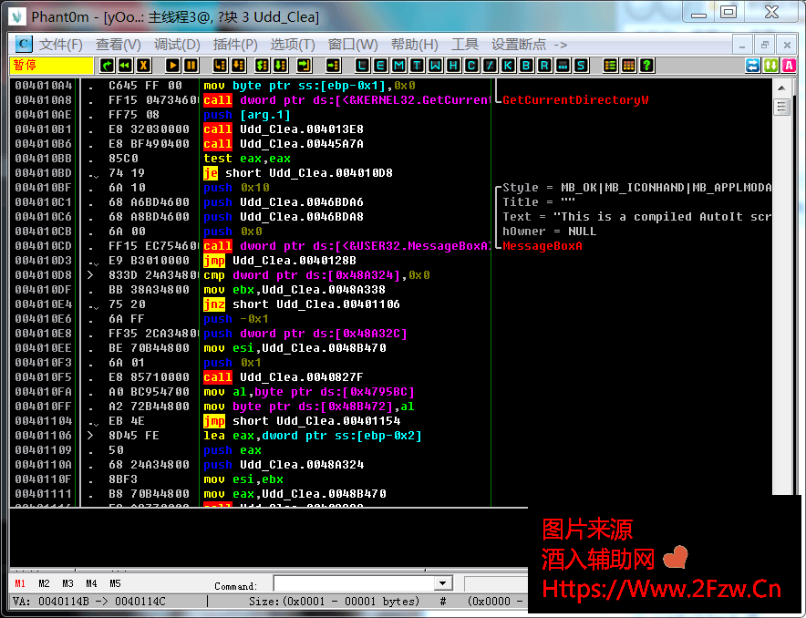Open the Memory map with M icon

pyautogui.click(x=398, y=65)
